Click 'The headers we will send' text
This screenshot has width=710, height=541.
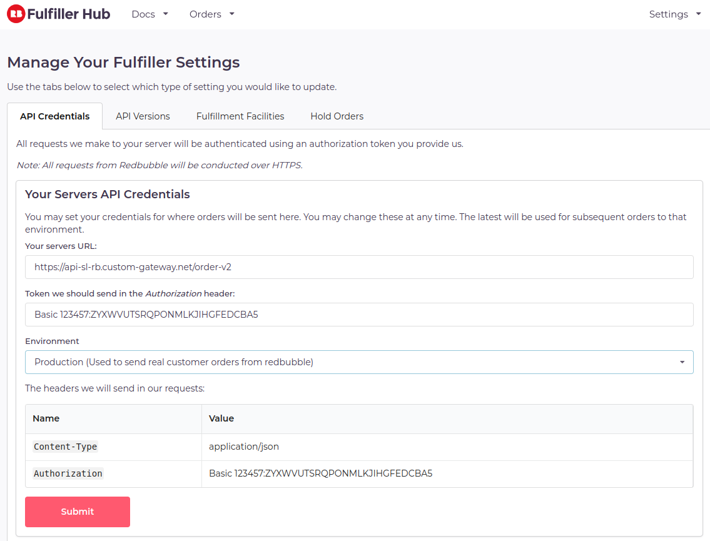click(114, 388)
